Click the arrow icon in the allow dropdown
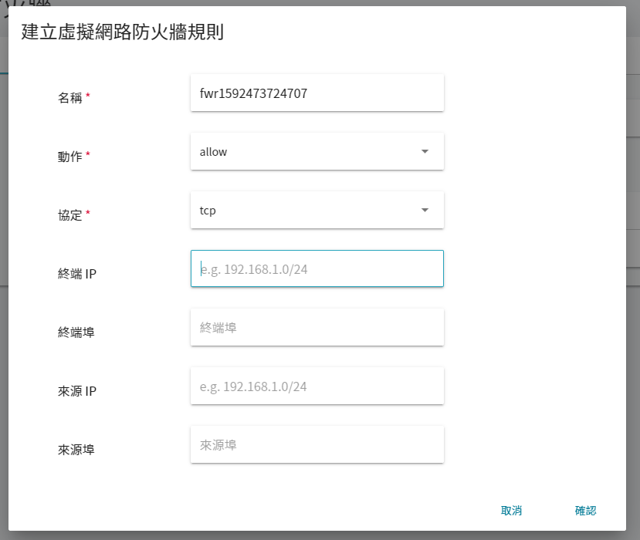The image size is (640, 540). (425, 151)
